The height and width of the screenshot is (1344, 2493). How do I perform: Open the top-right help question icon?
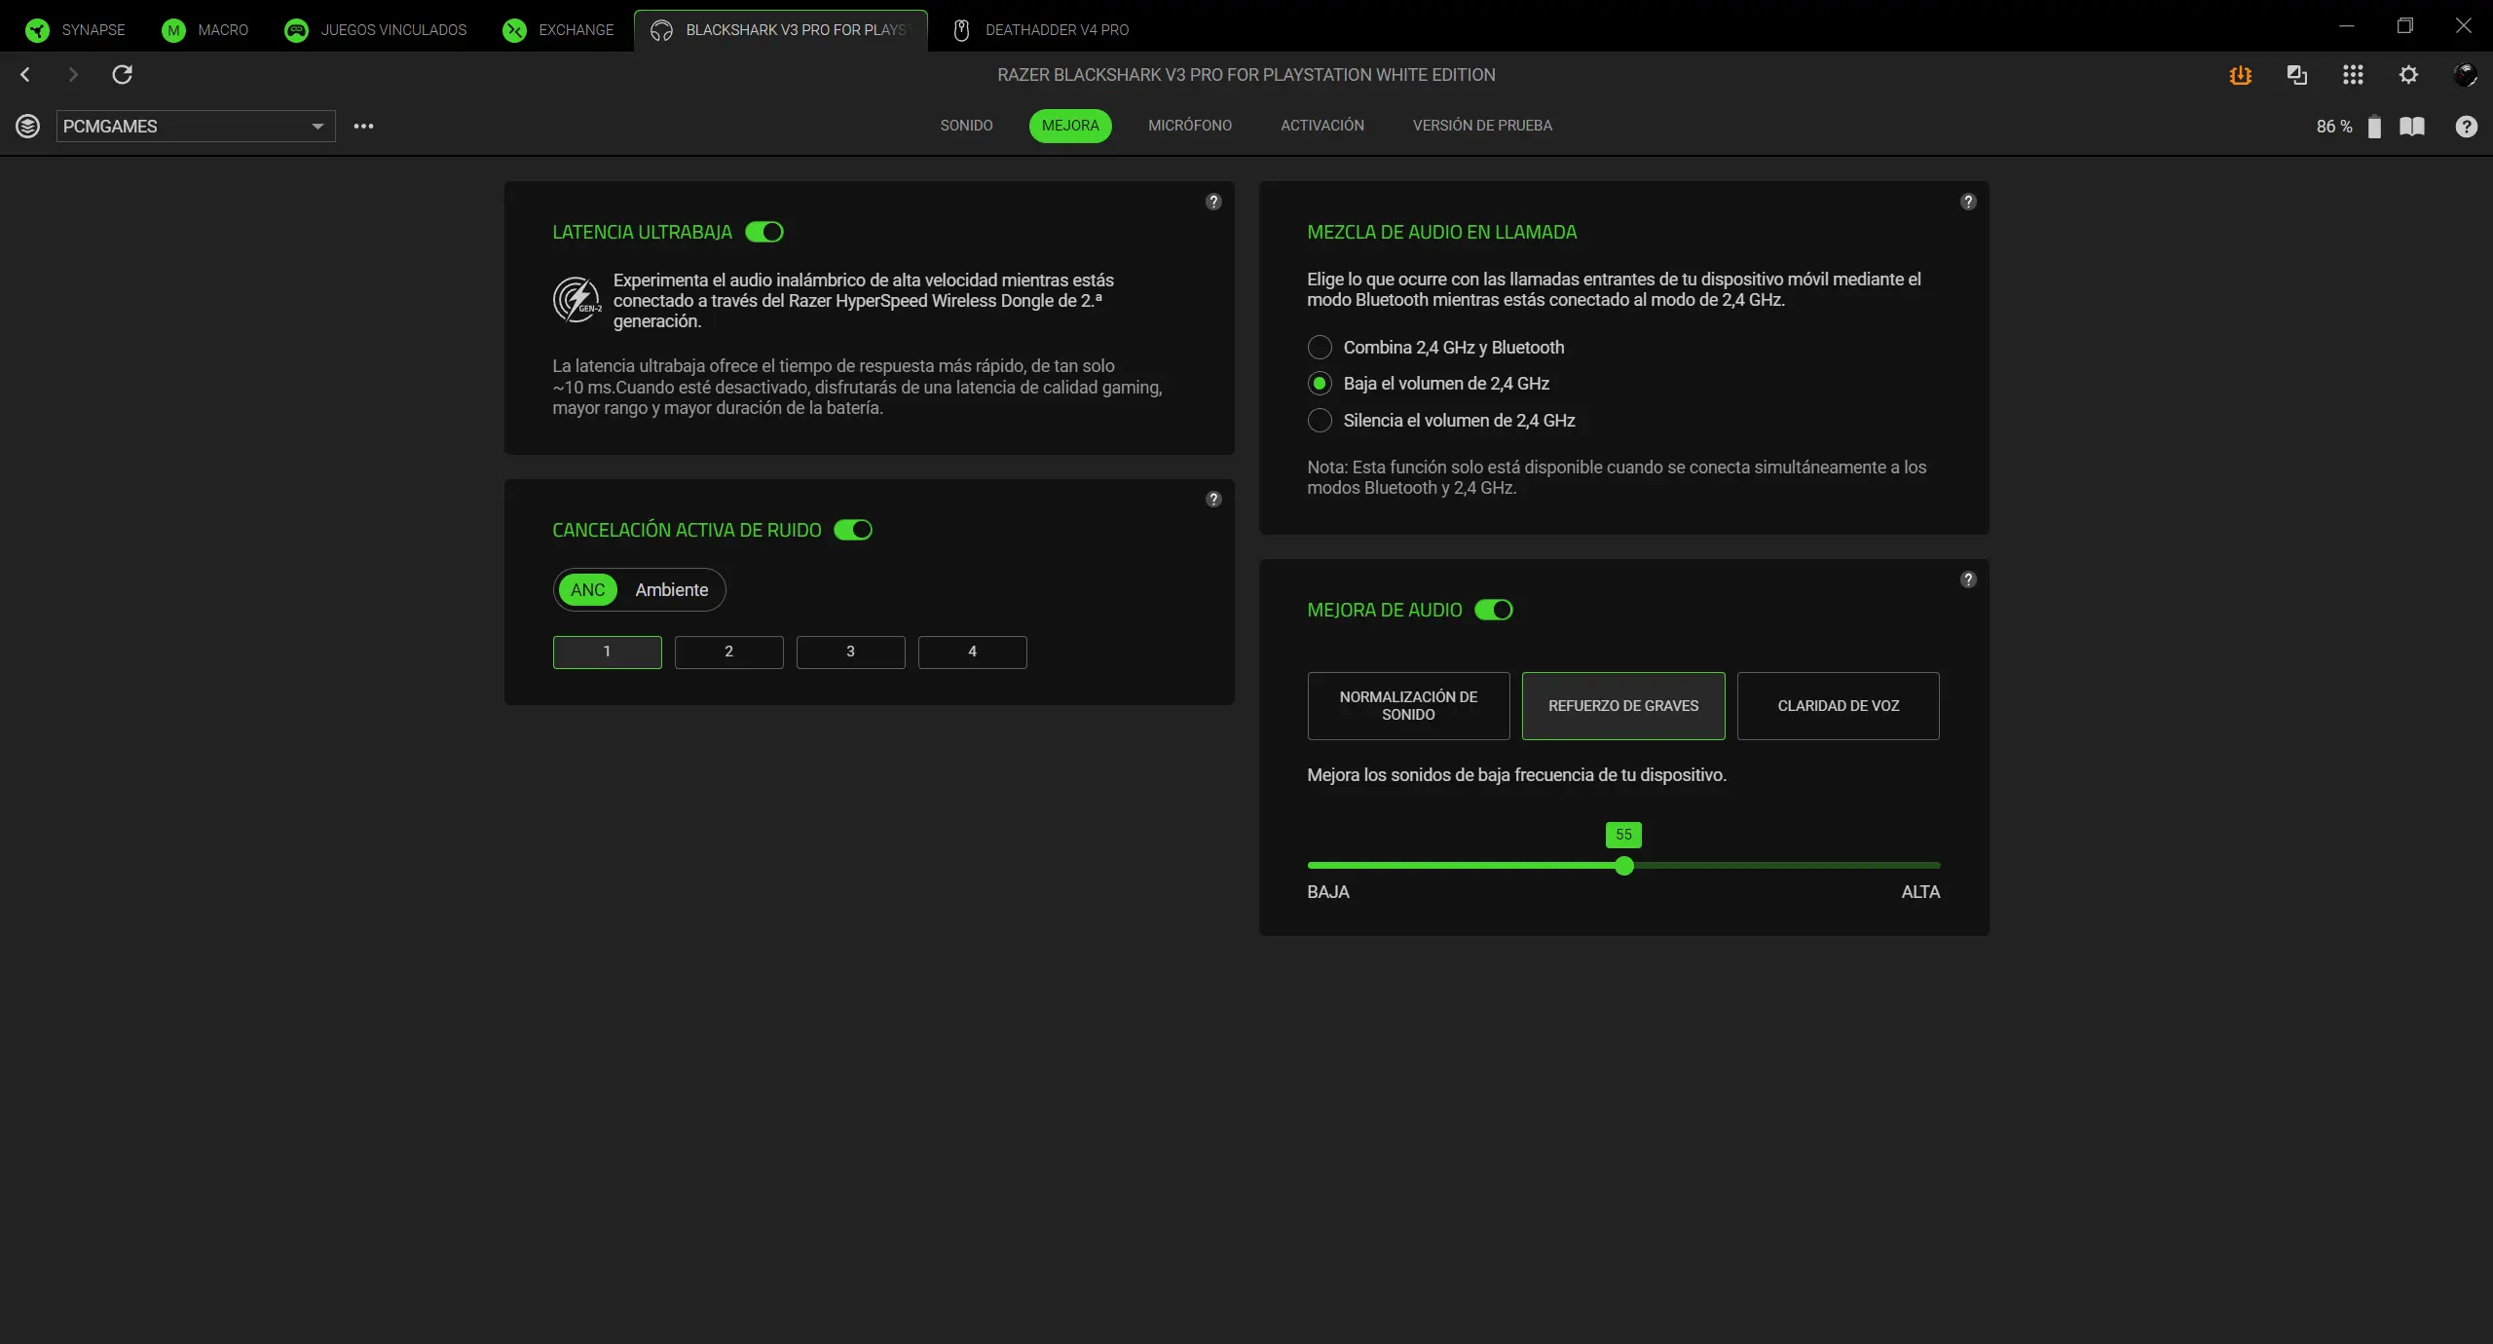2467,127
